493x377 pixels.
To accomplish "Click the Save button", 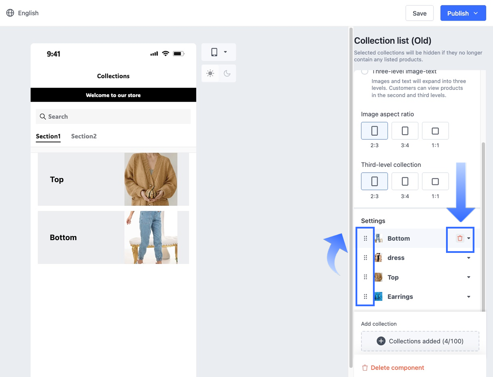I will [419, 13].
